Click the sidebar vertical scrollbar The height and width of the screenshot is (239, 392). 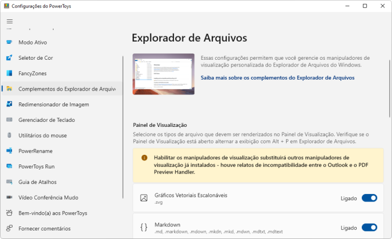(x=123, y=127)
